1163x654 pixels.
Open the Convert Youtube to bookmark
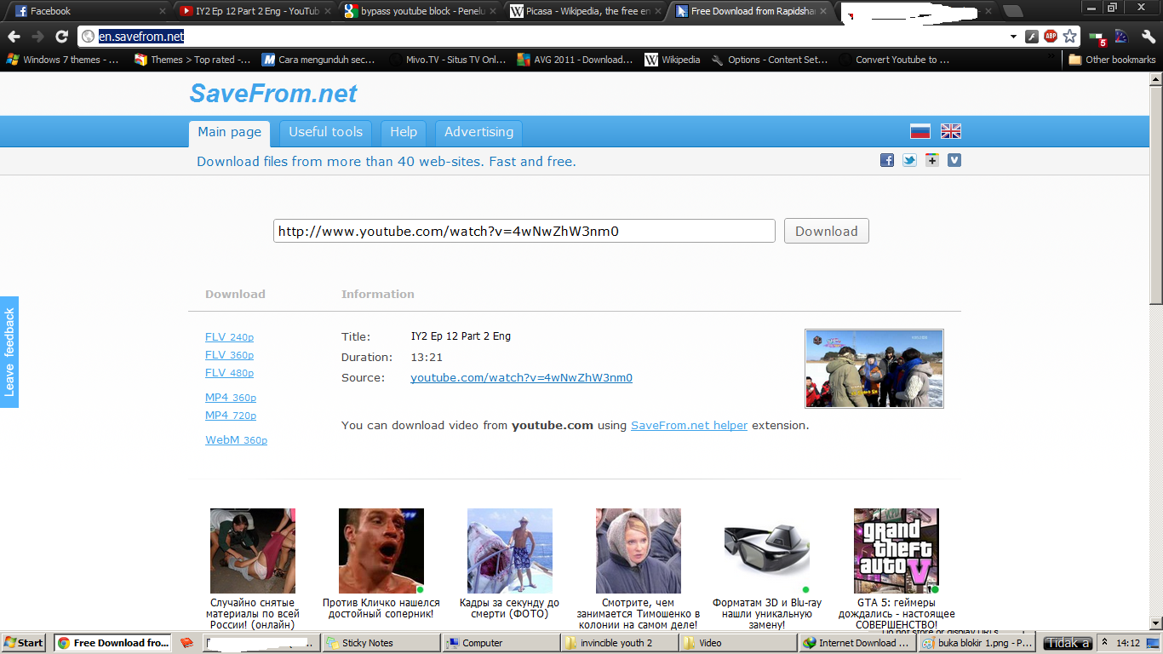click(x=895, y=60)
